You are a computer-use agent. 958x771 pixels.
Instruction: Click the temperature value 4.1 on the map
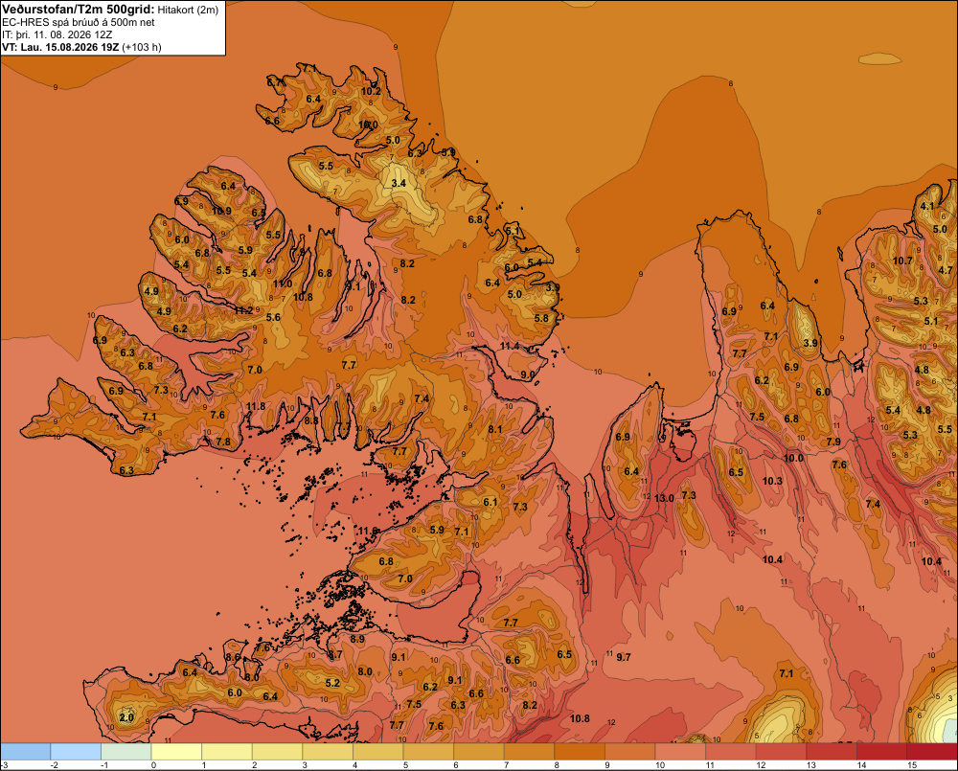tap(927, 207)
